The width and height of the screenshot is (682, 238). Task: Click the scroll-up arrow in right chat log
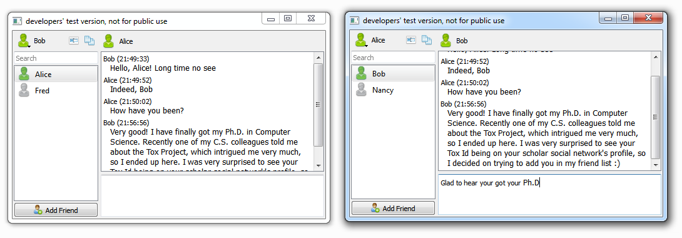pyautogui.click(x=656, y=56)
